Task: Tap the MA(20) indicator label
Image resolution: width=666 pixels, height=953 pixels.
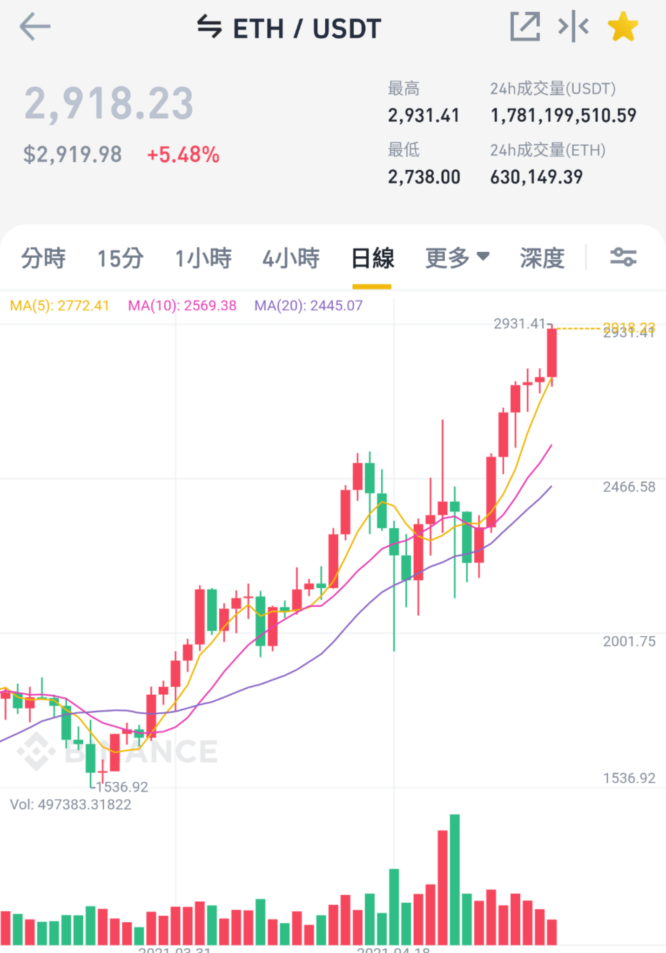Action: pyautogui.click(x=309, y=306)
